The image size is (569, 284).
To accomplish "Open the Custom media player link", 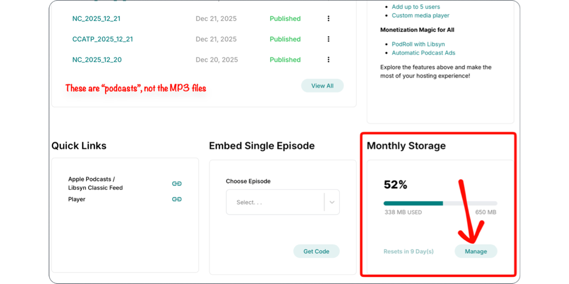I will [420, 15].
